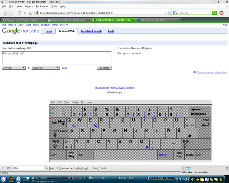Click the Google search box in toolbar
The height and width of the screenshot is (183, 229).
click(196, 13)
